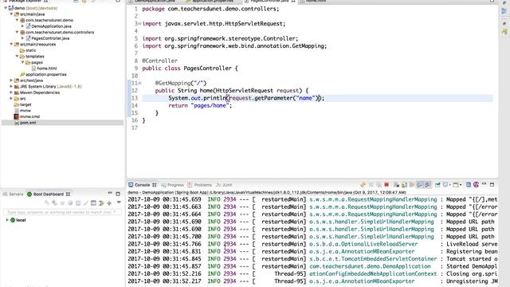Click the blue icon right of Open Console

pos(469,185)
